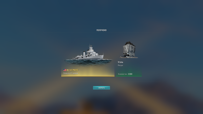The width and height of the screenshot is (203, 114).
Task: Click the Уголь resource title
Action: coord(120,62)
